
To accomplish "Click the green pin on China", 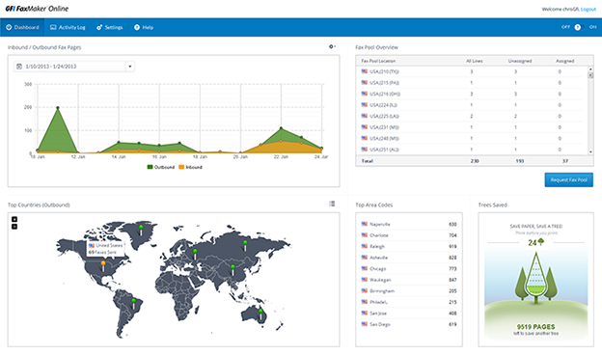I will pos(233,269).
